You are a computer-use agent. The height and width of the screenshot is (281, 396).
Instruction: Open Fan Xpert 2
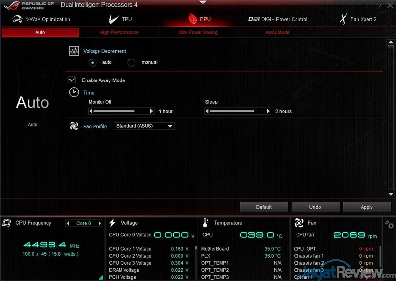357,19
